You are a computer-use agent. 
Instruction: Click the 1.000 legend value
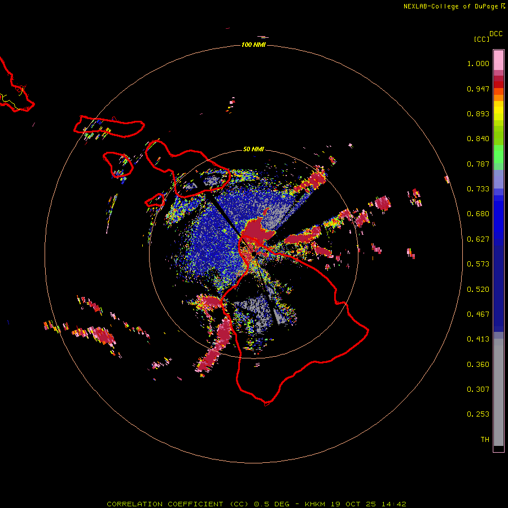478,63
